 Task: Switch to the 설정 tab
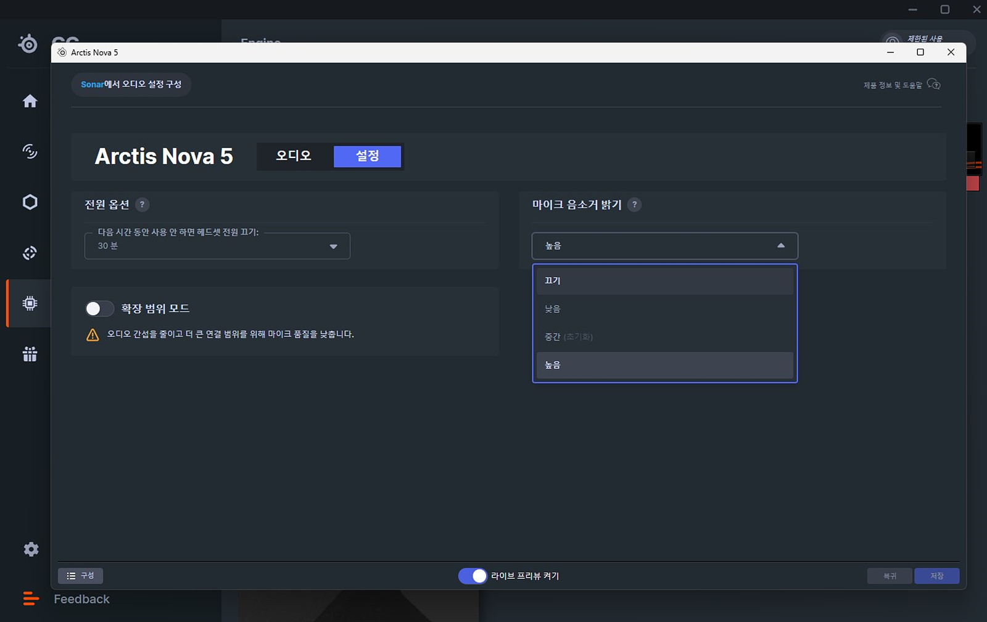(368, 156)
